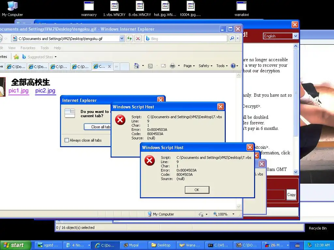The height and width of the screenshot is (250, 334).
Task: Click the Read Mail icon in IE
Action: click(x=163, y=66)
